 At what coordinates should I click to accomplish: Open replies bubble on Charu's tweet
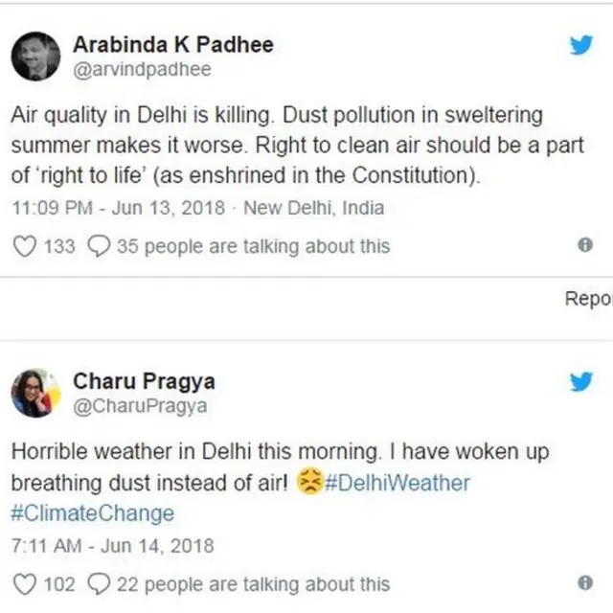[x=99, y=583]
